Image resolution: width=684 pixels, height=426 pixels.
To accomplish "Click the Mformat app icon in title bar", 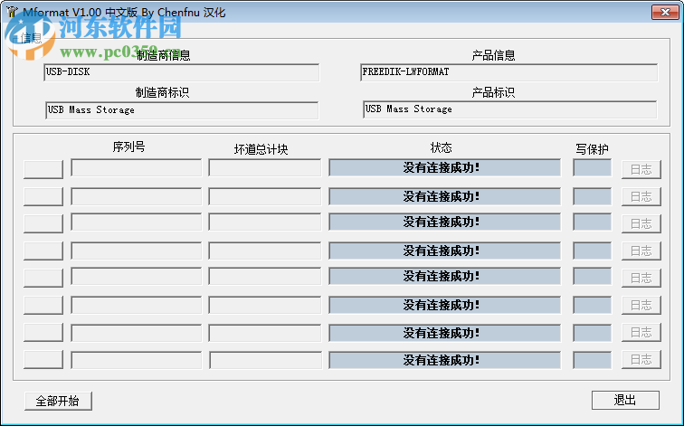I will [x=12, y=12].
